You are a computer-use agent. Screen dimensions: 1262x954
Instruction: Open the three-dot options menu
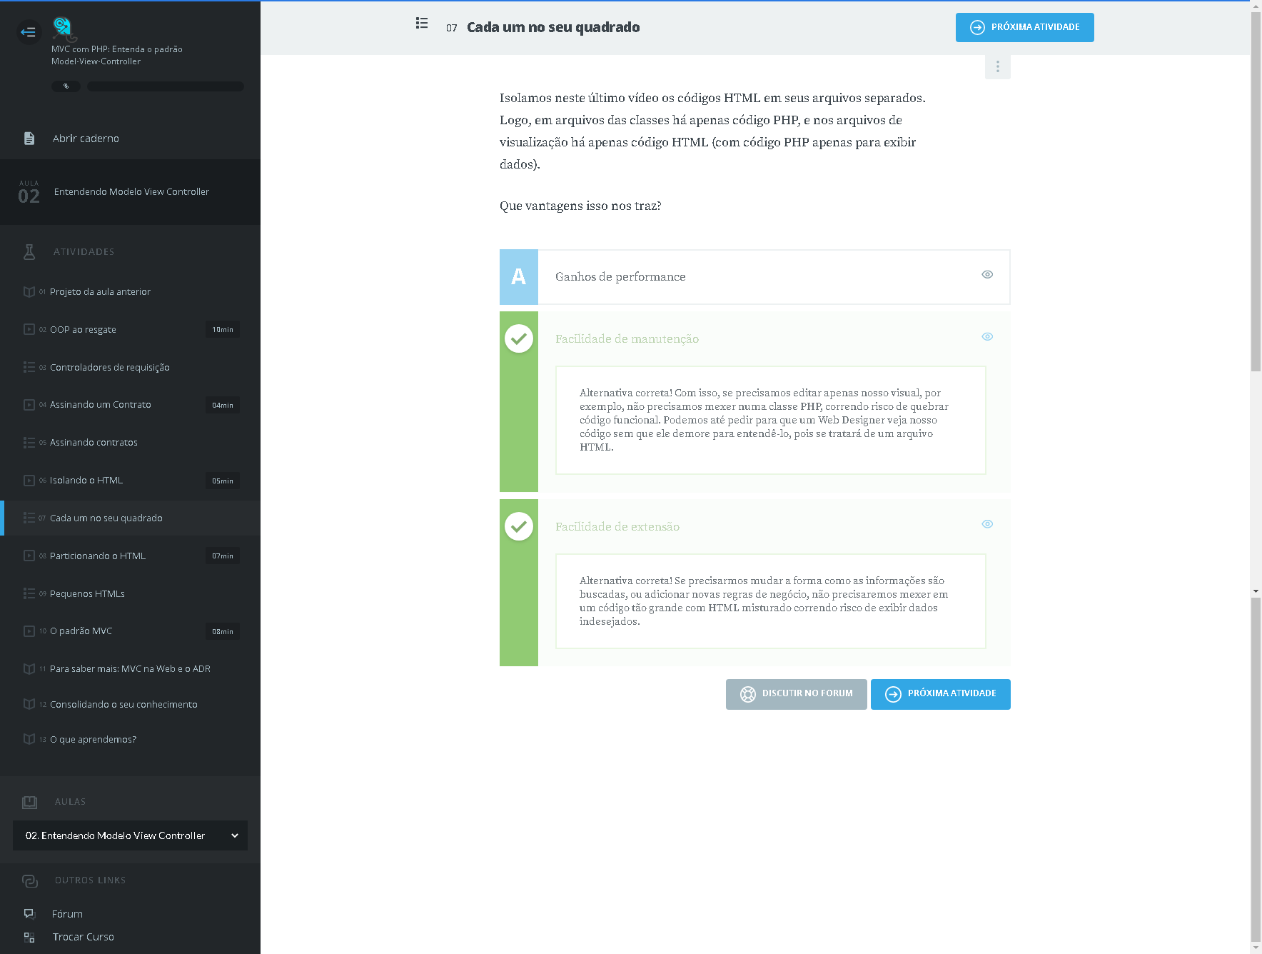997,66
